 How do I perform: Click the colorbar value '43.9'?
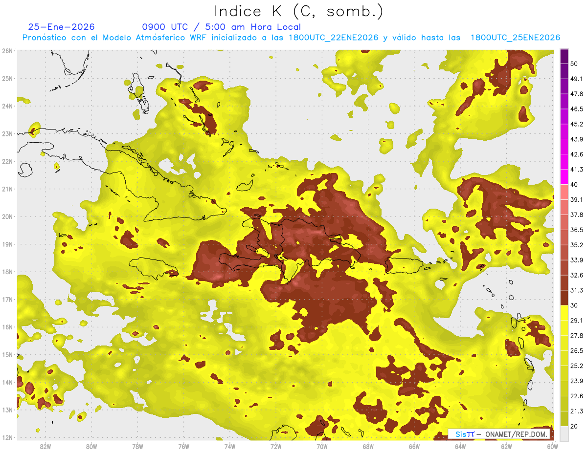pyautogui.click(x=577, y=139)
